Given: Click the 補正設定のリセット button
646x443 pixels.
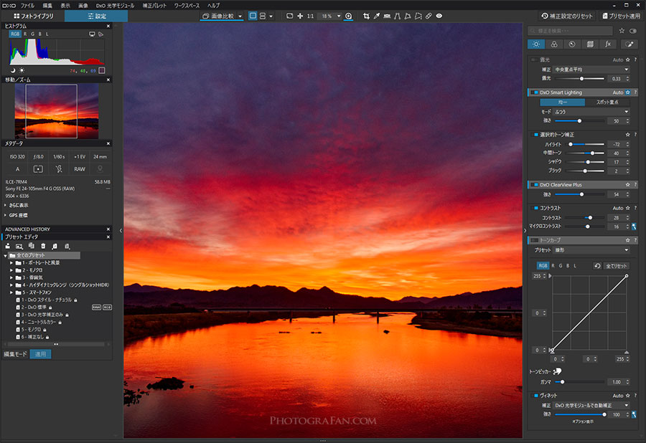Looking at the screenshot, I should click(x=567, y=16).
